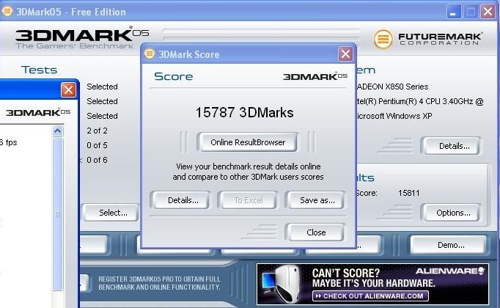Save the score with Save as...
Image resolution: width=500 pixels, height=308 pixels.
(x=316, y=200)
